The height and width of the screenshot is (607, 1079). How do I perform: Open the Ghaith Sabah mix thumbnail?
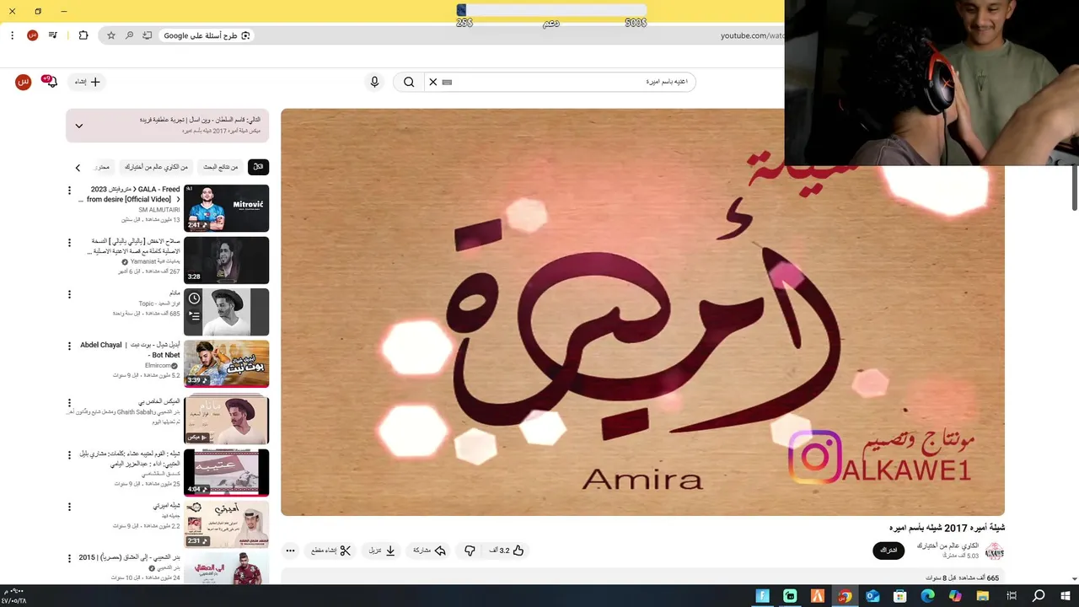226,420
